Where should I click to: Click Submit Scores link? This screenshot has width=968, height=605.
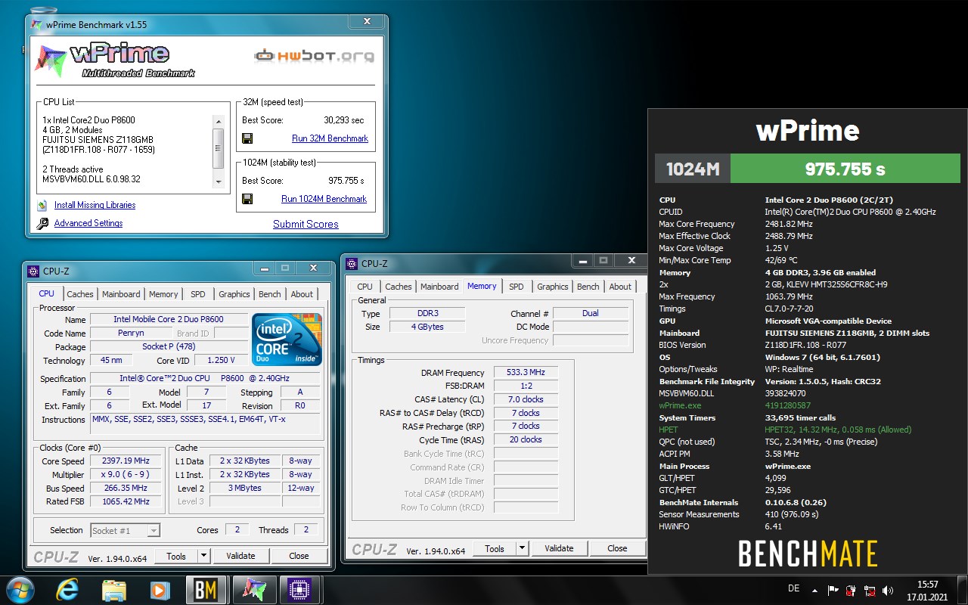coord(306,224)
